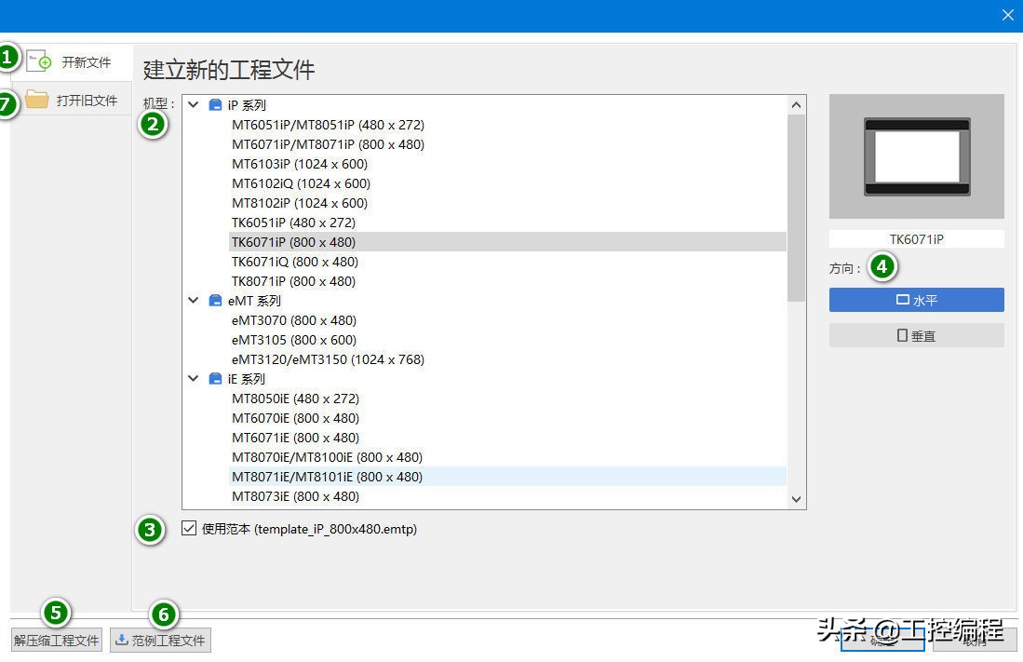The height and width of the screenshot is (662, 1023).
Task: Select 水平 horizontal orientation button
Action: 916,300
